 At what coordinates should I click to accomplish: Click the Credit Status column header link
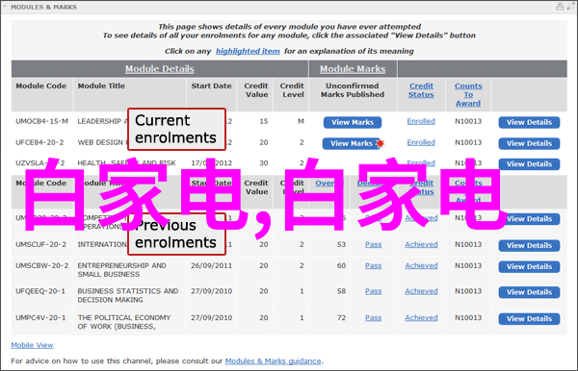(x=421, y=90)
